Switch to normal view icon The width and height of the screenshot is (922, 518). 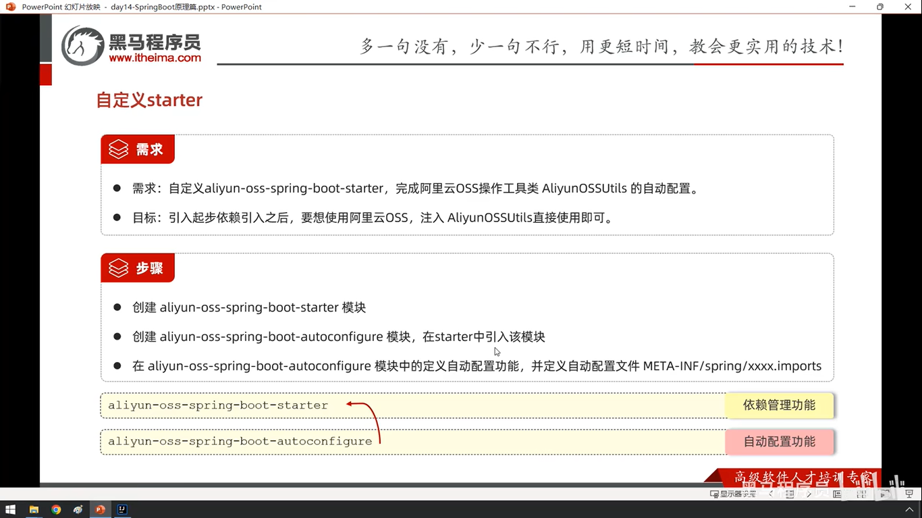pos(837,494)
